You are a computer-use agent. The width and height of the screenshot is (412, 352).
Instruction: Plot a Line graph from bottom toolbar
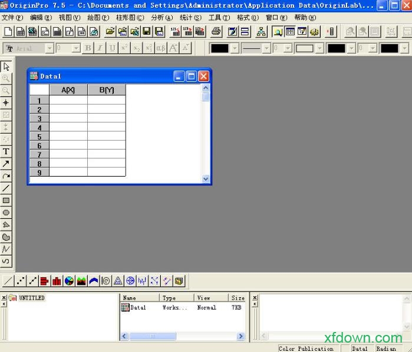pos(8,281)
